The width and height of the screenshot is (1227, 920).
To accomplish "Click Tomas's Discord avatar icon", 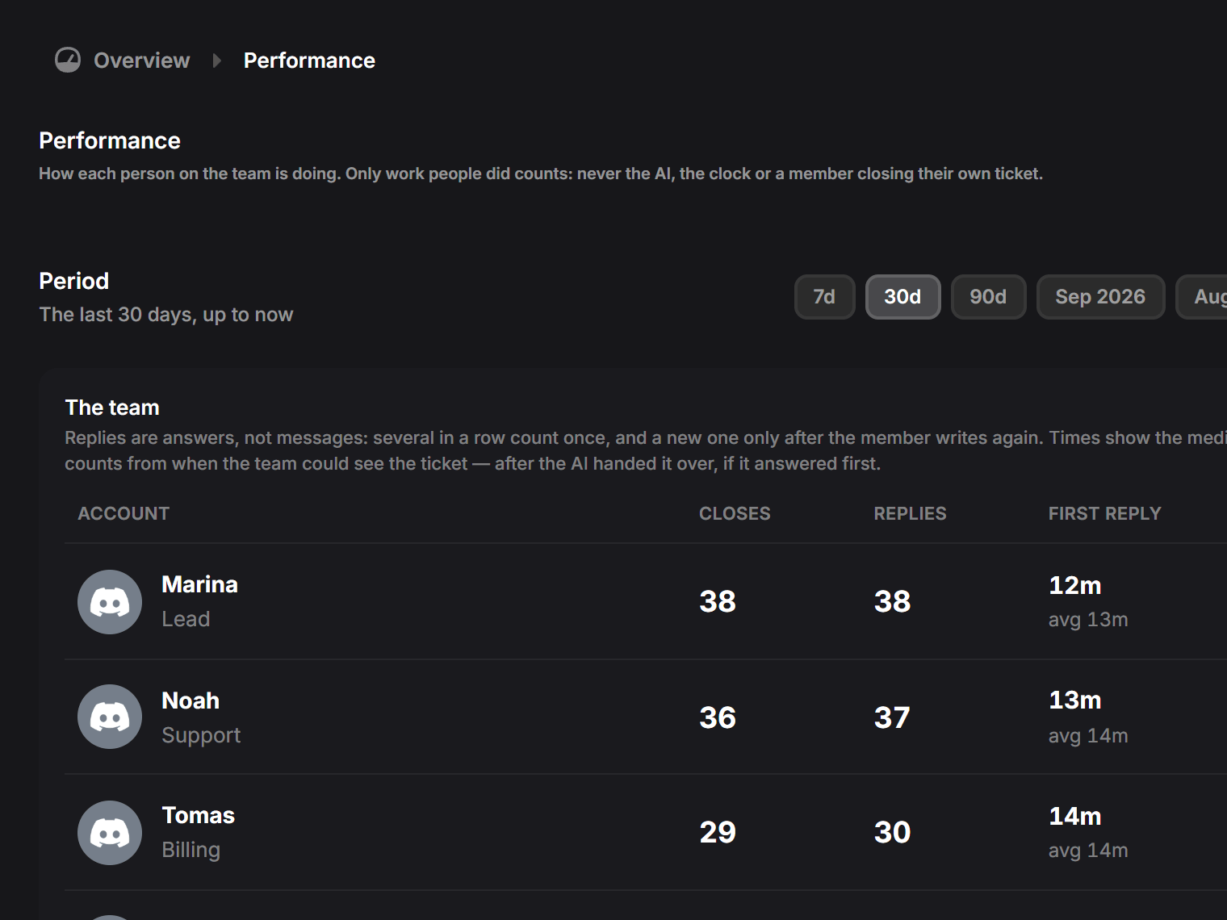I will tap(110, 833).
